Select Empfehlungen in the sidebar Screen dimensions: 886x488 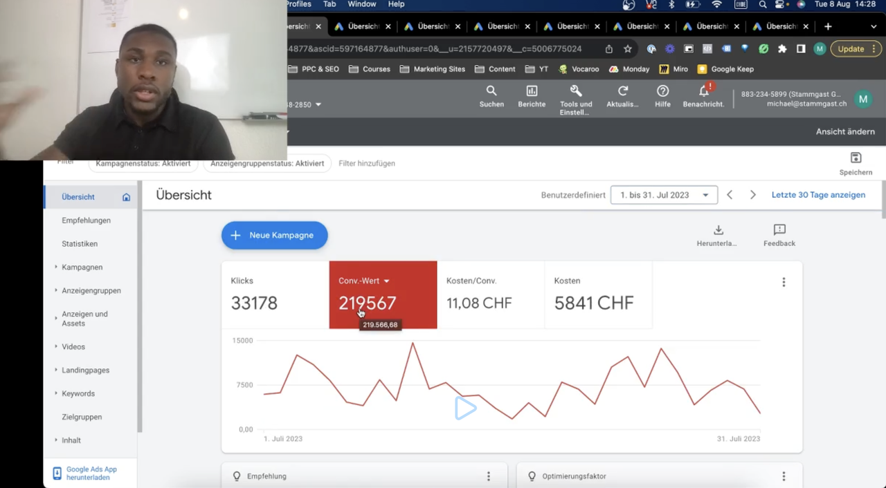click(86, 220)
